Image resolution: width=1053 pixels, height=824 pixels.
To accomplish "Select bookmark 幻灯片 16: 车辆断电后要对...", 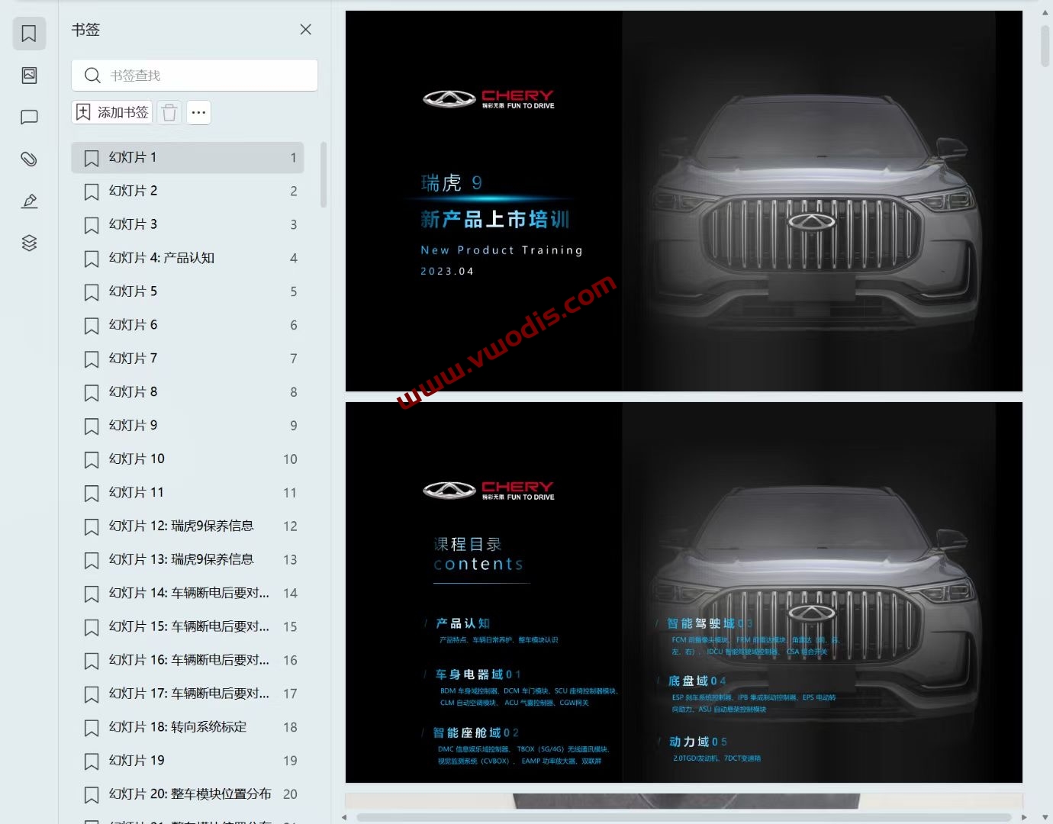I will coord(188,661).
